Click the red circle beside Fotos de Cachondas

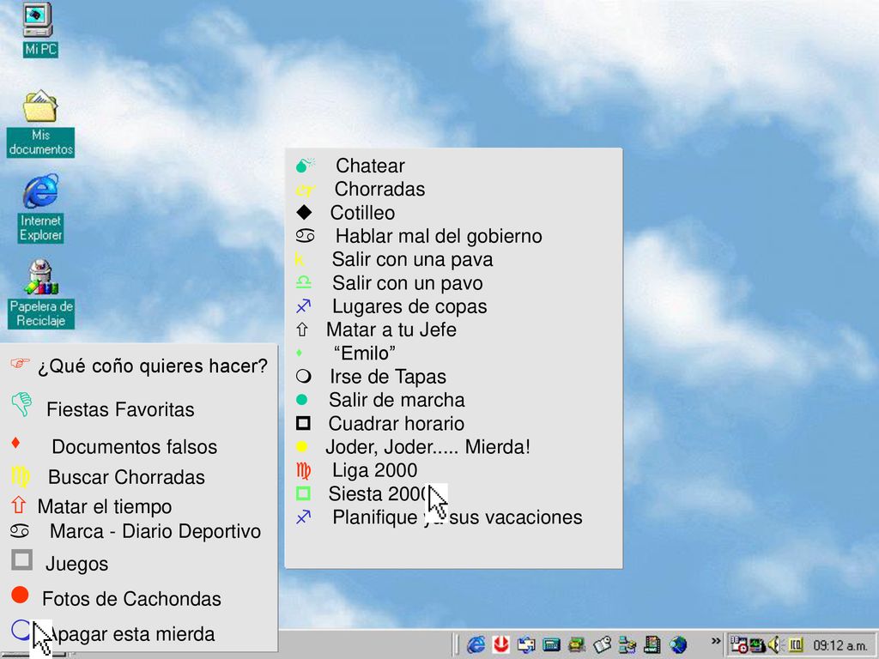(x=20, y=596)
